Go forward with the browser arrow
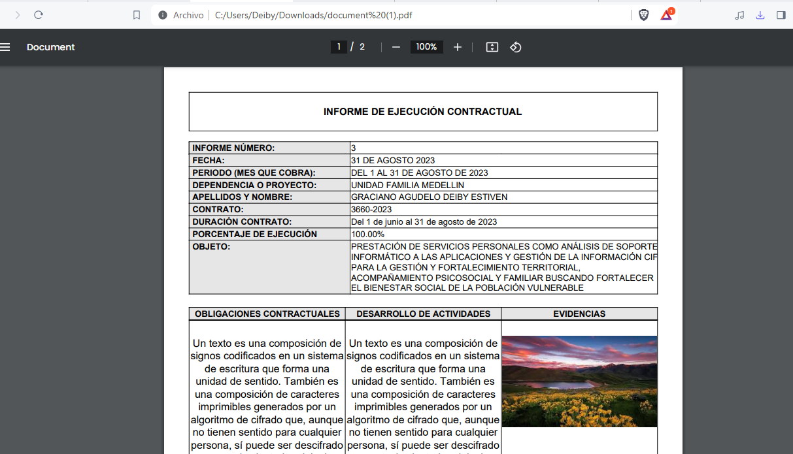 pos(18,15)
